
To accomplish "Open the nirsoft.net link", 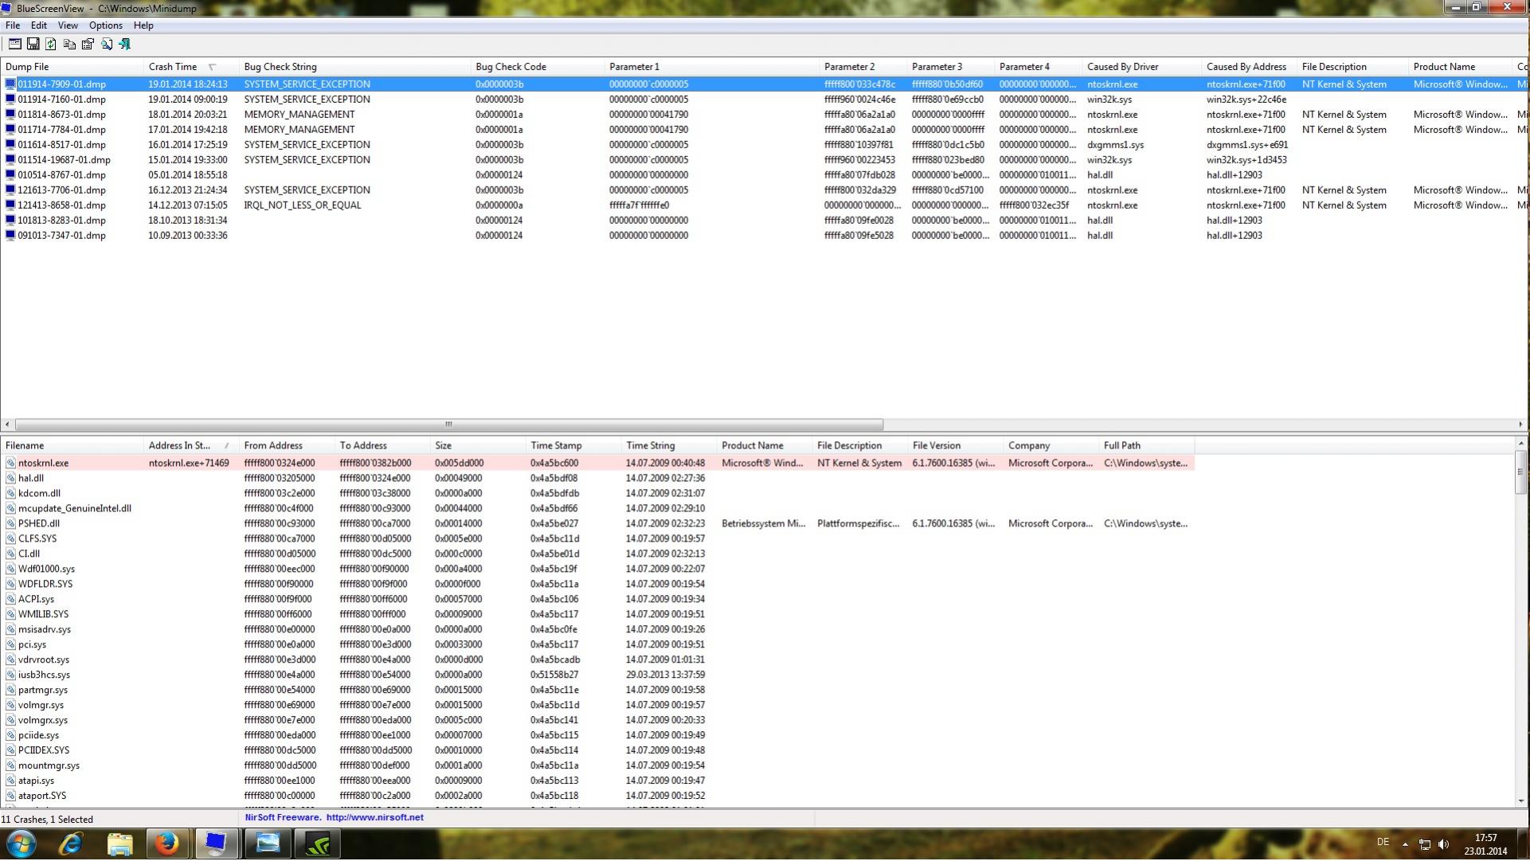I will pos(374,818).
